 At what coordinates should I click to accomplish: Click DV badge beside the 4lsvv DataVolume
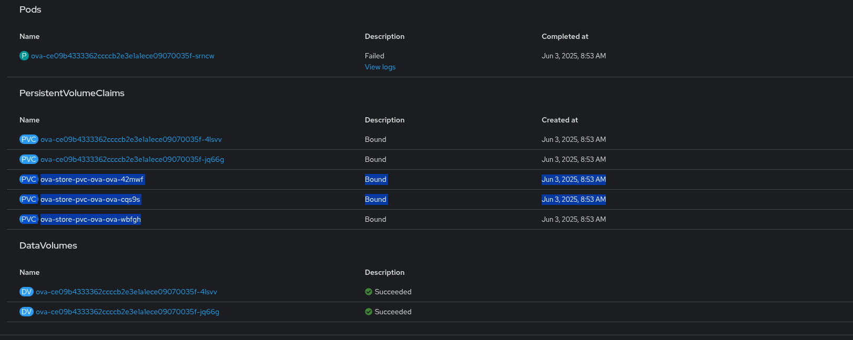[x=26, y=292]
